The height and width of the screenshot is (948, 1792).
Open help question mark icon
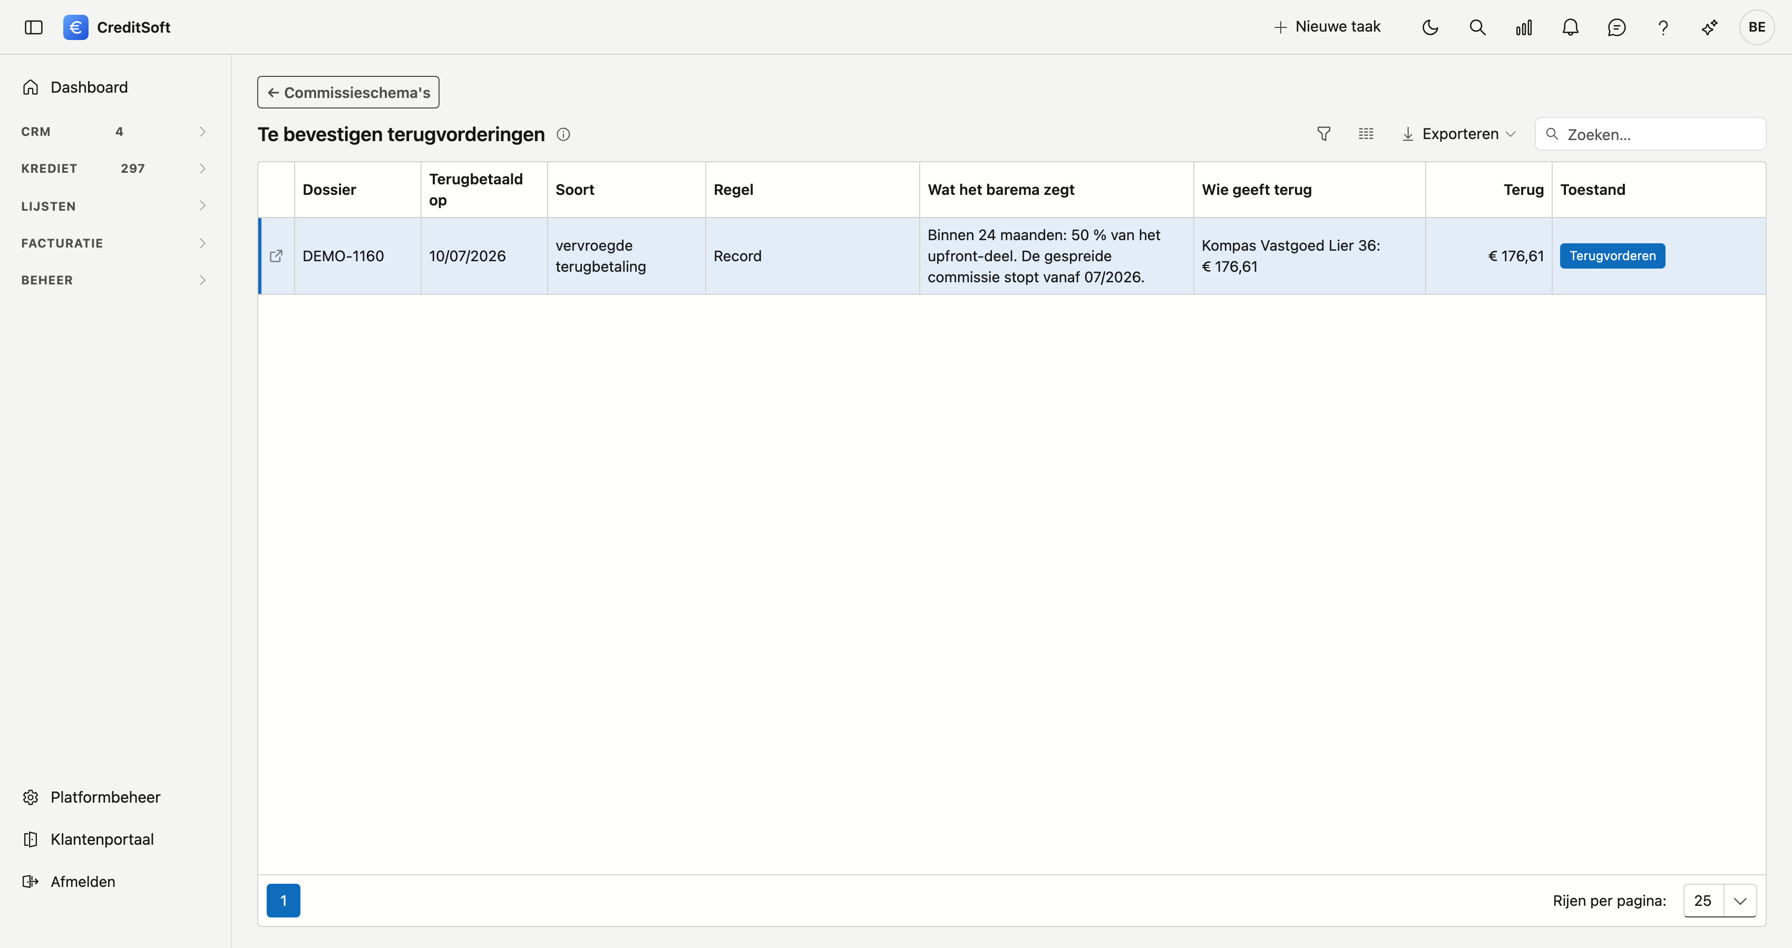pyautogui.click(x=1663, y=27)
